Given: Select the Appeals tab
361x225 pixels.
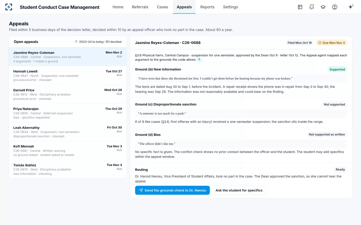Looking at the screenshot, I should click(184, 7).
